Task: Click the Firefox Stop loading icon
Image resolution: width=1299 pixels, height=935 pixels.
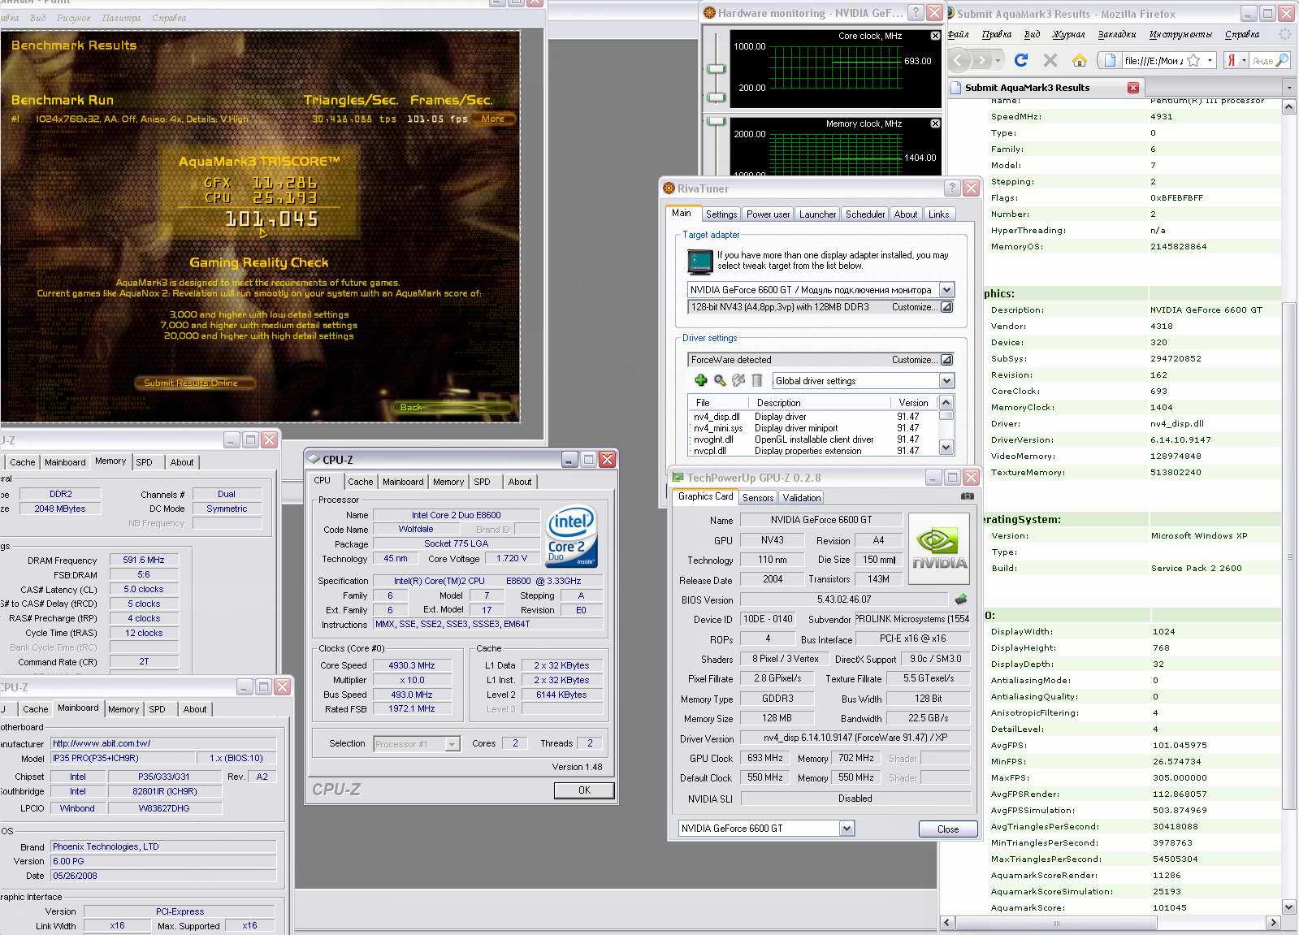Action: click(x=1050, y=60)
